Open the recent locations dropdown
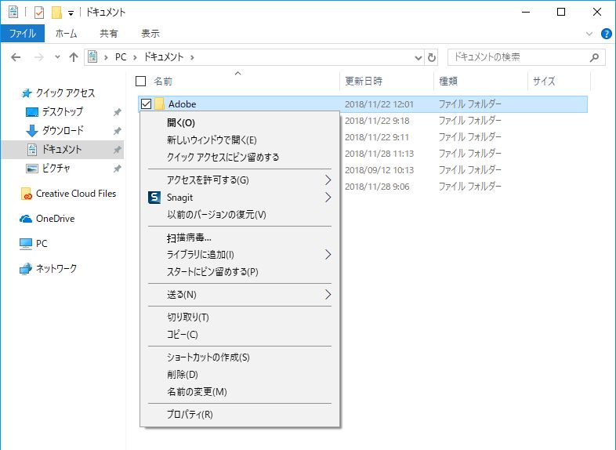 click(57, 57)
